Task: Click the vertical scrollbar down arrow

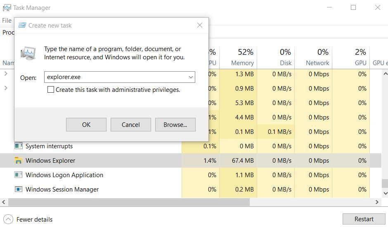Action: click(385, 193)
